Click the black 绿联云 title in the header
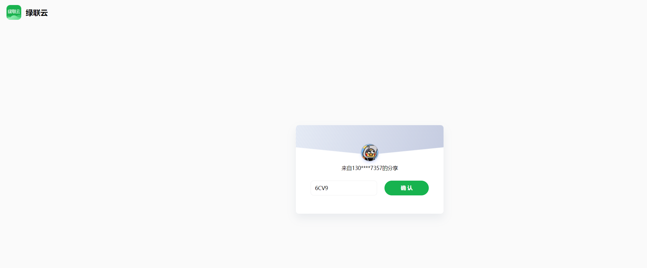This screenshot has width=647, height=268. pyautogui.click(x=37, y=13)
